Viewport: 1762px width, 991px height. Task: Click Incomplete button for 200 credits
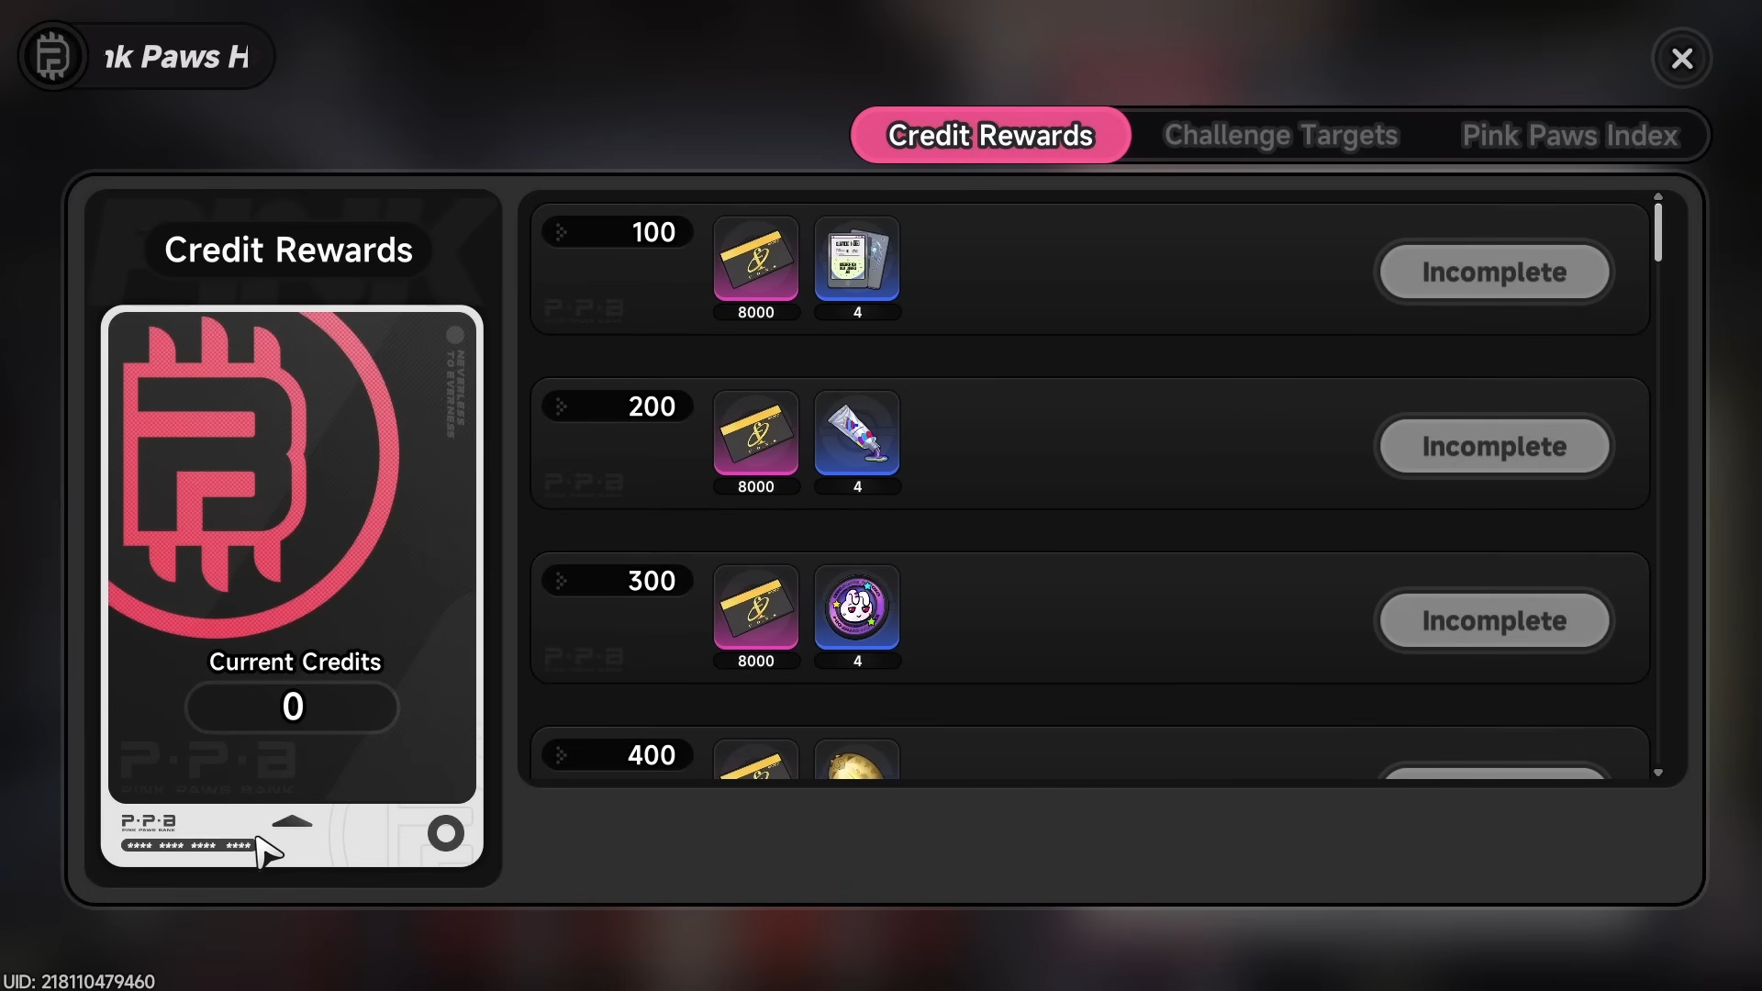click(x=1494, y=446)
